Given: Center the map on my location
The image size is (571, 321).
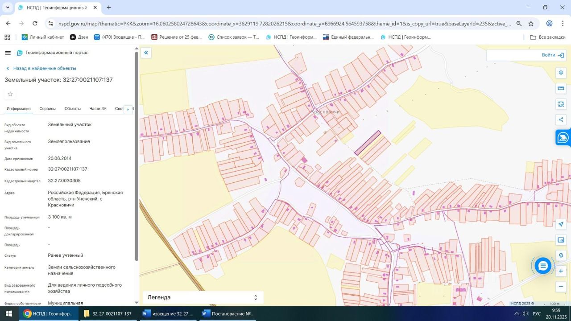Looking at the screenshot, I should click(x=561, y=224).
